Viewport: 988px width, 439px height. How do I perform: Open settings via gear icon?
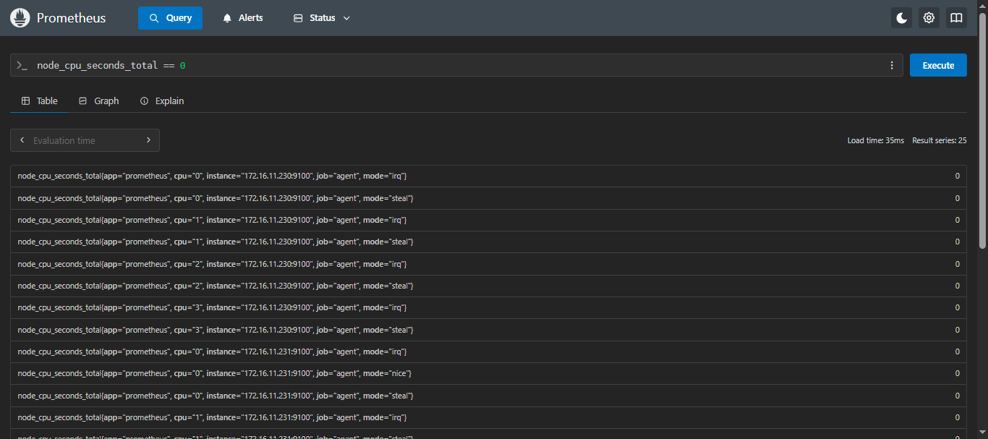pos(929,18)
